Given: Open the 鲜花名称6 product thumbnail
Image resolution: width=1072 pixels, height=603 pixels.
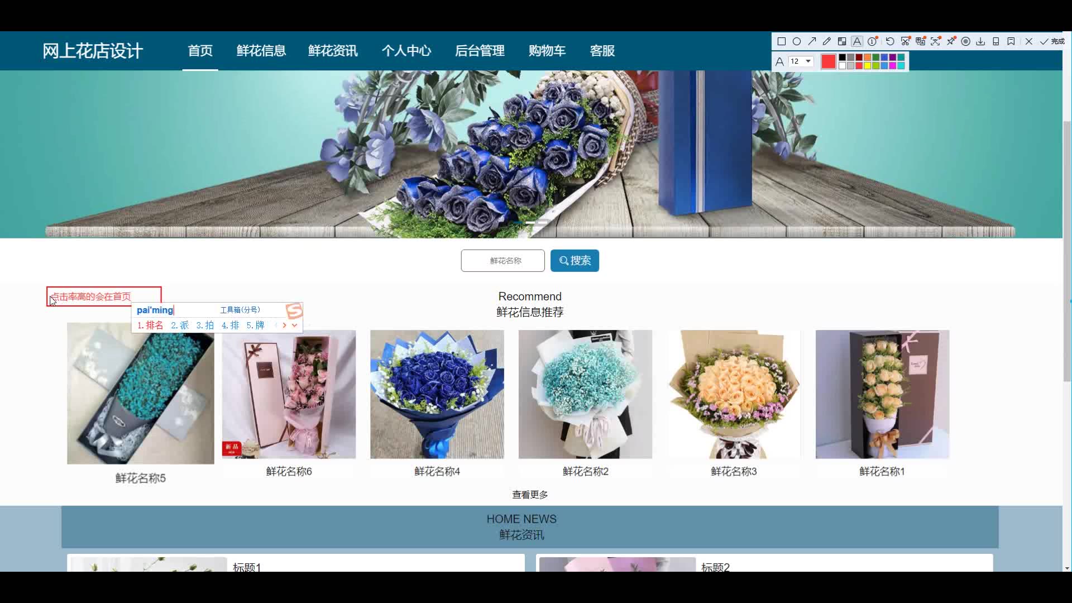Looking at the screenshot, I should [x=289, y=394].
